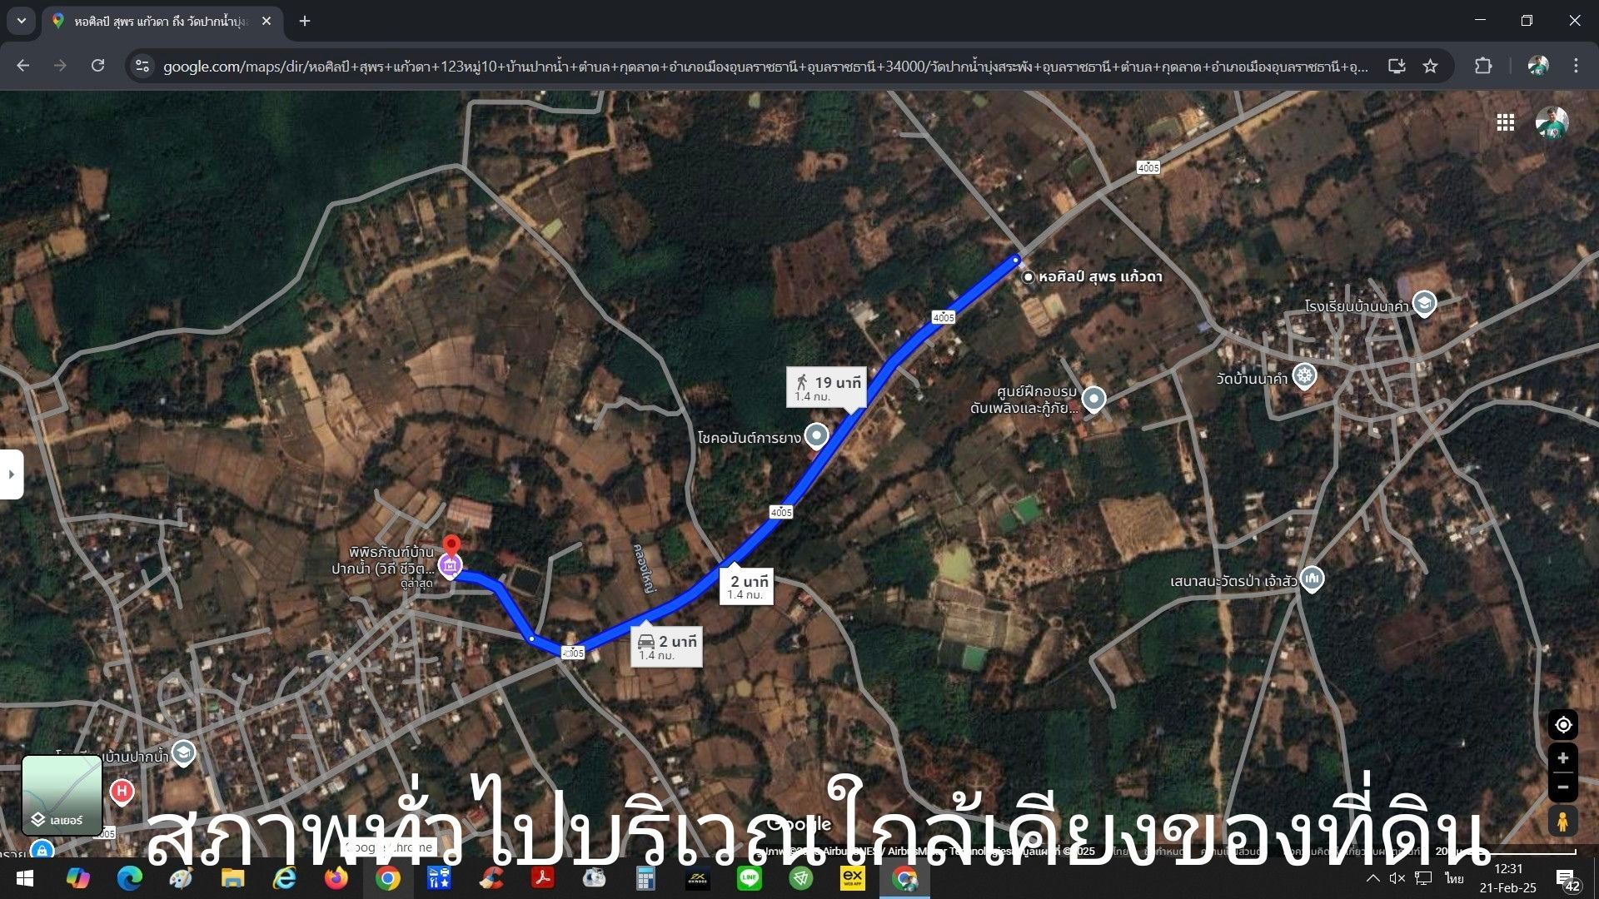Open โชคอนันต์การยาง place marker

click(x=817, y=435)
